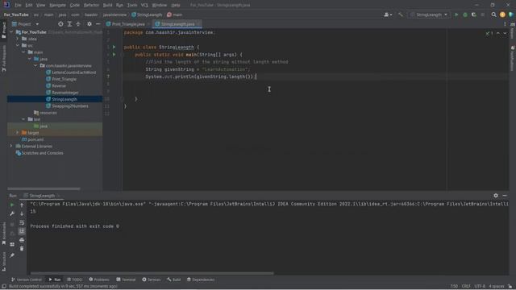Click the green Run button in the top toolbar
Image resolution: width=516 pixels, height=290 pixels.
pos(456,14)
